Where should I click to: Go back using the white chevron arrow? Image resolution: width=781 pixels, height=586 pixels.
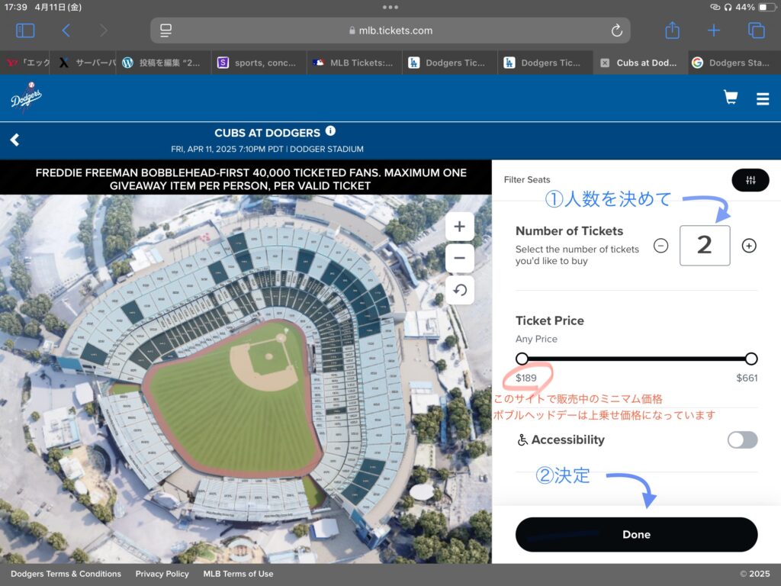pyautogui.click(x=15, y=140)
